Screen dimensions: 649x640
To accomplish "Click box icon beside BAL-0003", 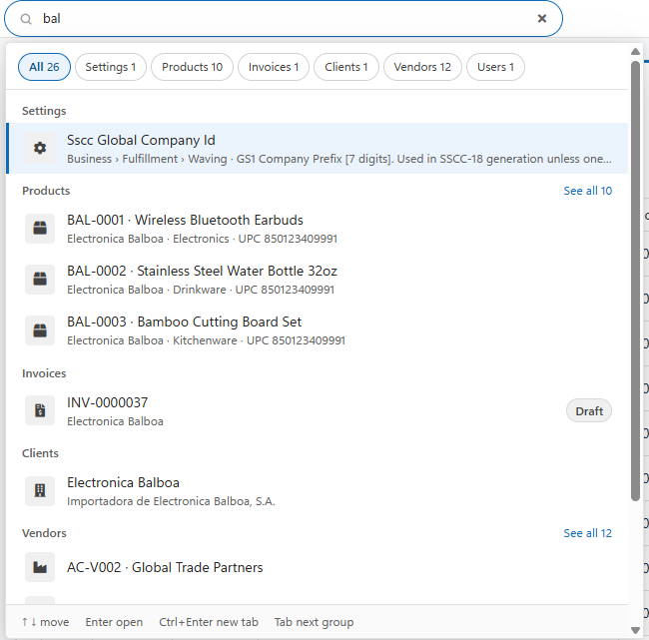I will (x=40, y=330).
